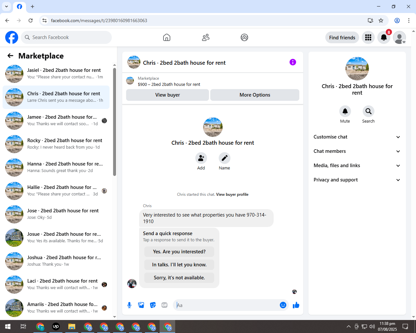Open Windows Start menu
This screenshot has width=416, height=333.
click(8, 326)
